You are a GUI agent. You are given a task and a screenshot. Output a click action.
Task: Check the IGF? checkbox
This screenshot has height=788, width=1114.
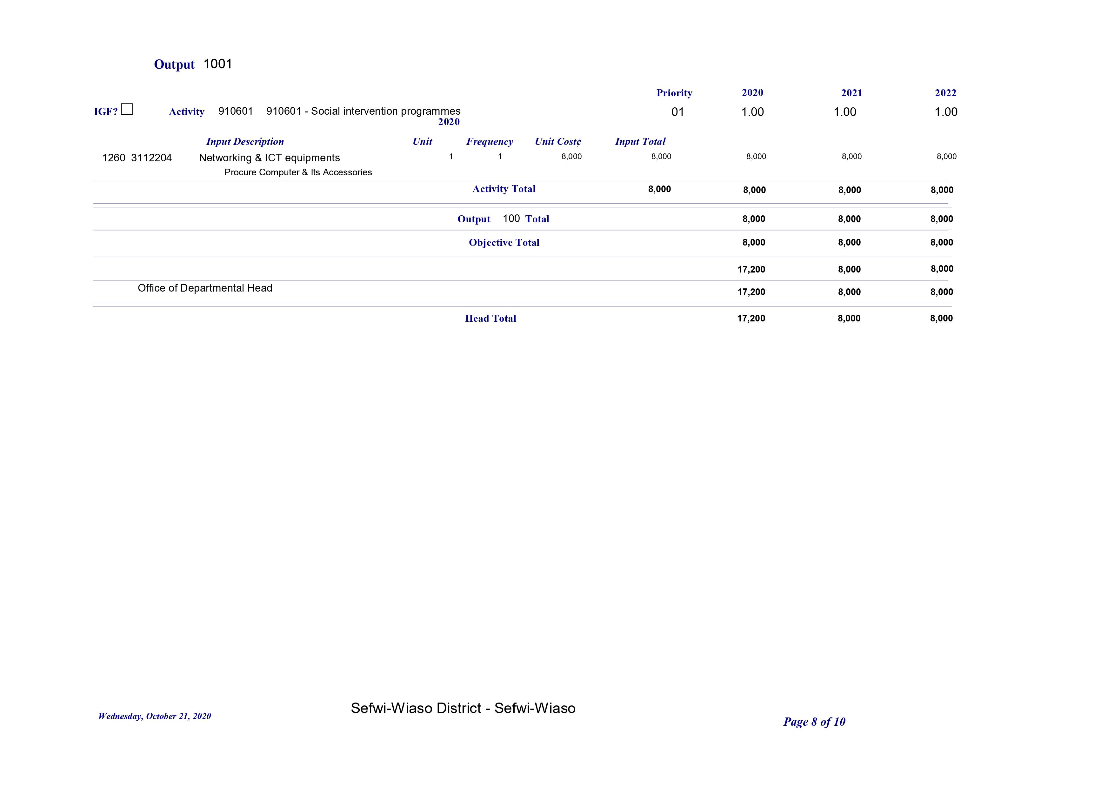[x=127, y=110]
